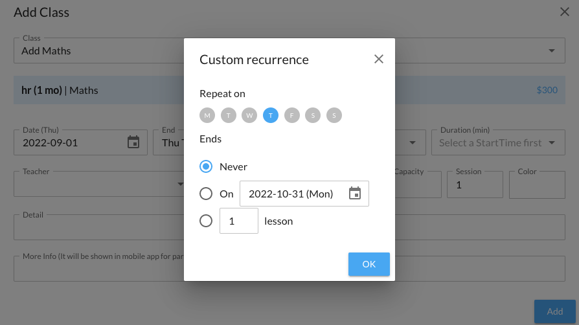
Task: Expand the Duration (min) dropdown
Action: click(x=551, y=142)
